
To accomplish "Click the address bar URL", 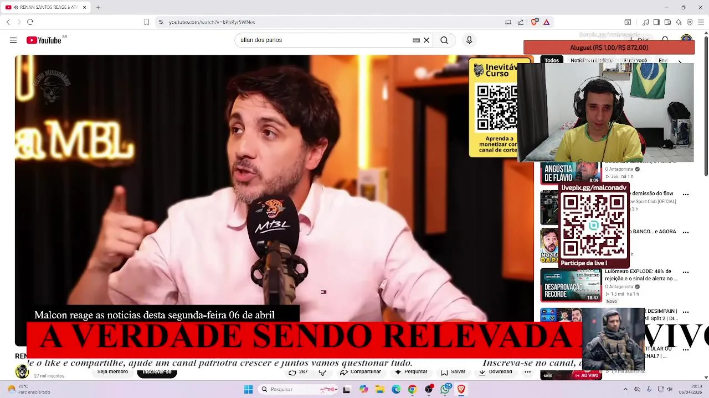I will [212, 22].
